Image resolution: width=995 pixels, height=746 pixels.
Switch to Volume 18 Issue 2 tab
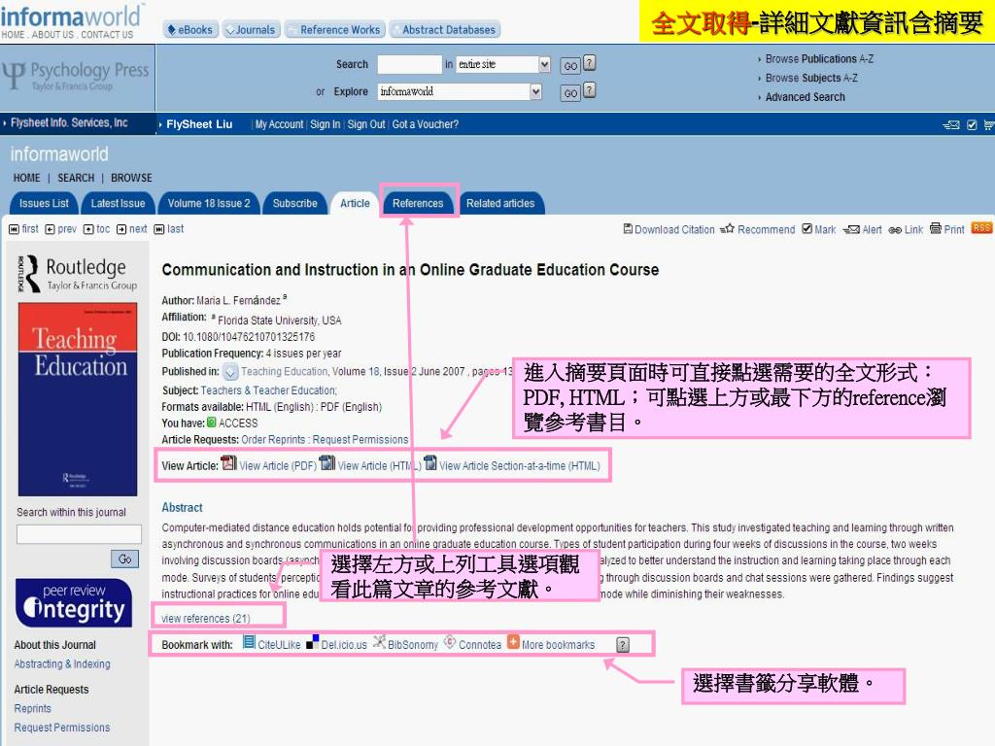(209, 203)
